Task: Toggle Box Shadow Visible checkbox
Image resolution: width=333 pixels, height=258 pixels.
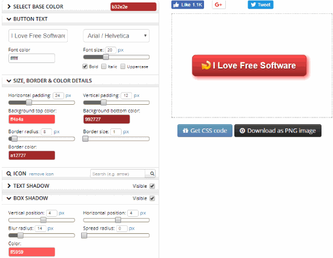Action: coord(152,198)
